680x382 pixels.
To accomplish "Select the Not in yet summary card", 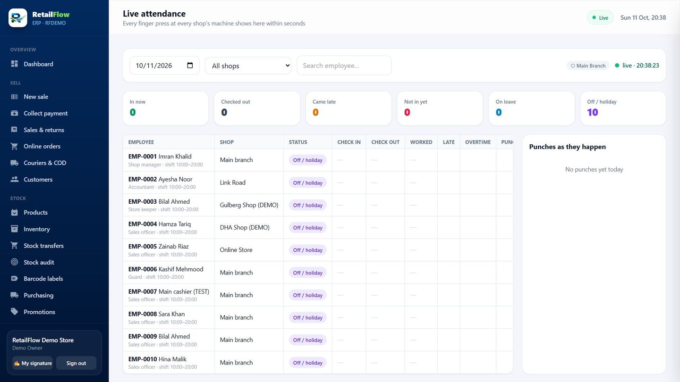I will [x=440, y=108].
